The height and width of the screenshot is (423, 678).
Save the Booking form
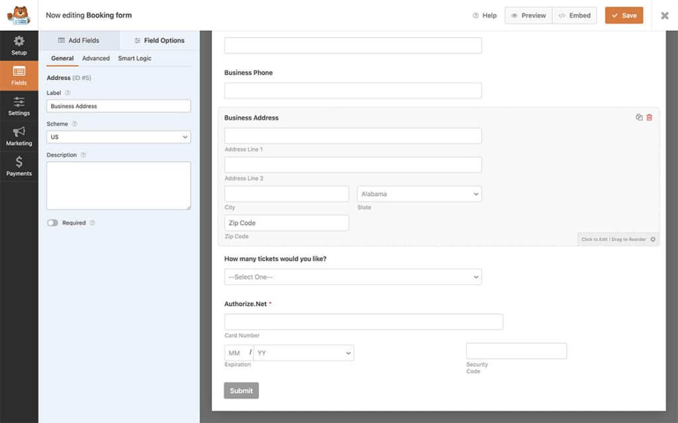coord(623,15)
